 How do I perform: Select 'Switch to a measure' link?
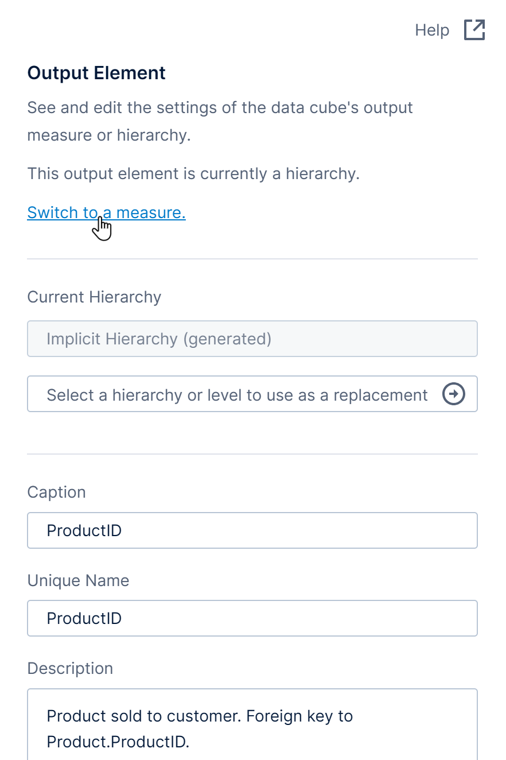click(x=106, y=212)
